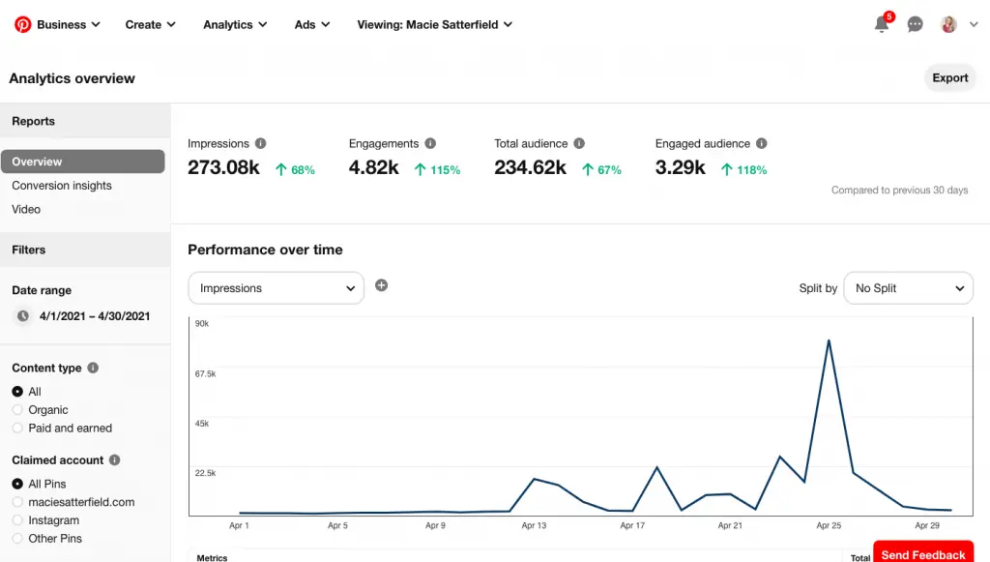Show info about Engagements metric
The height and width of the screenshot is (562, 990).
coord(430,143)
